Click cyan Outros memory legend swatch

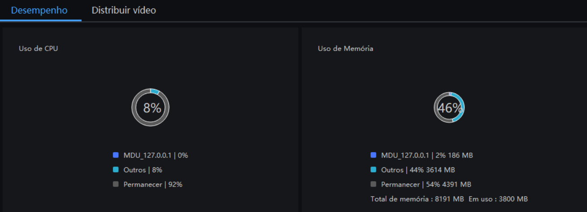click(x=373, y=170)
